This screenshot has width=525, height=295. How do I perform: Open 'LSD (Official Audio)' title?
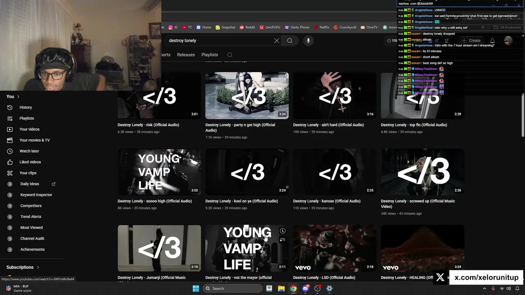tap(324, 278)
